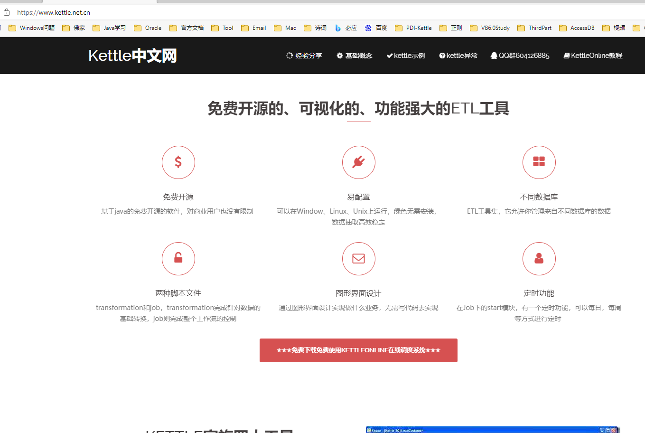Screen dimensions: 645x433
Task: Expand the Java学习 bookmarks folder
Action: tap(109, 28)
